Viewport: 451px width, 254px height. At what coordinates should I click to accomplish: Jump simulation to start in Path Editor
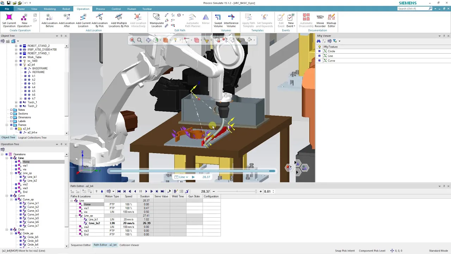tap(119, 192)
